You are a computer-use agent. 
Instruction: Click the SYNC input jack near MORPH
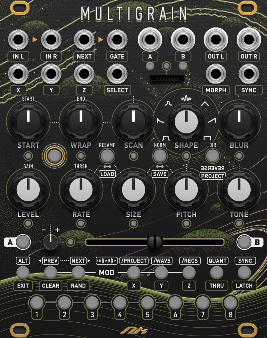249,74
